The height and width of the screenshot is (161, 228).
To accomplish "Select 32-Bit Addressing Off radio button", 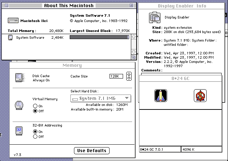I will coord(35,136).
